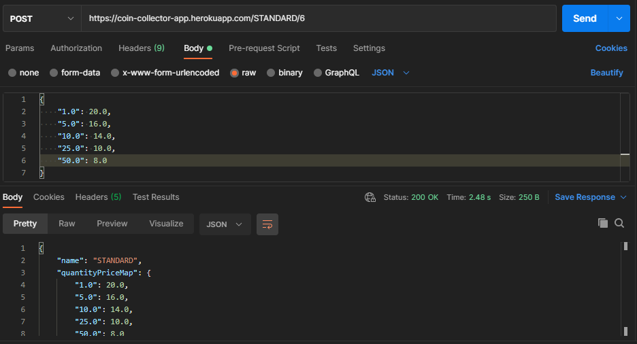
Task: Click the request body editor scrollbar marker
Action: tap(625, 154)
